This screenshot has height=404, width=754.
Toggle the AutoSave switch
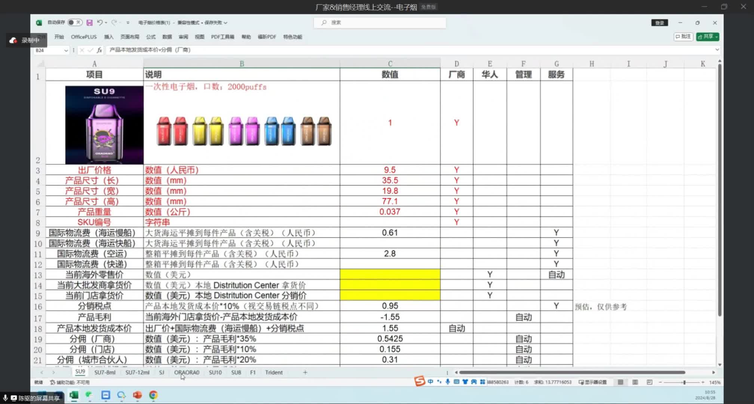[x=75, y=22]
